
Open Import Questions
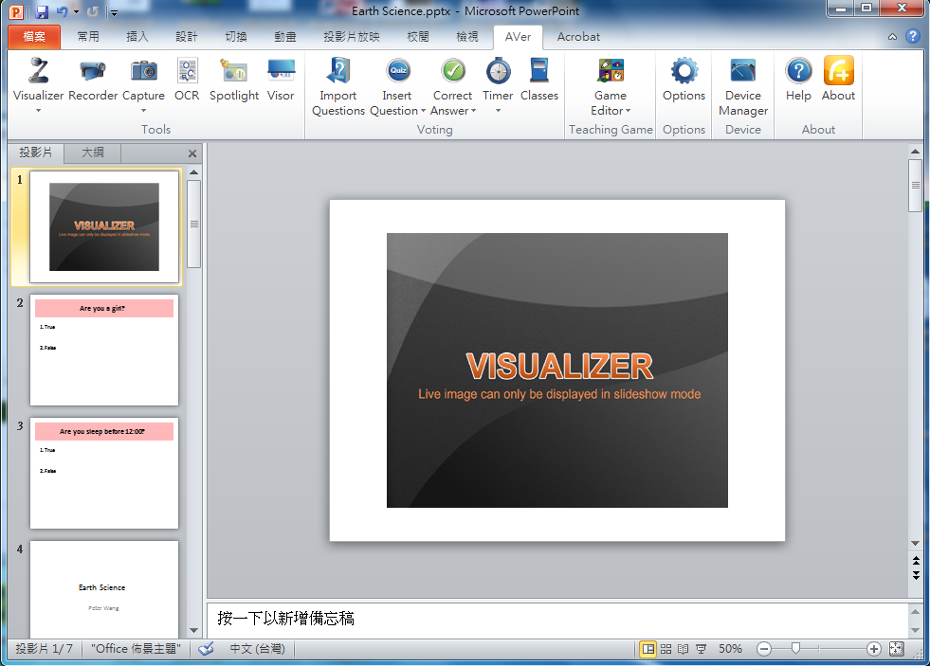[338, 85]
